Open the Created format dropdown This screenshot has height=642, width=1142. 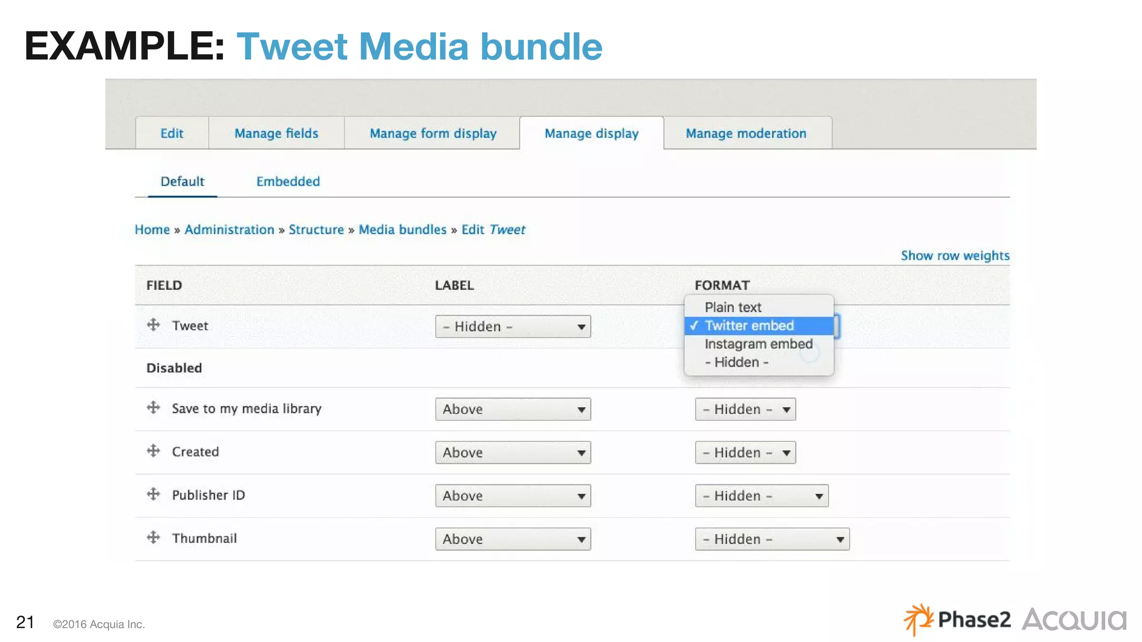click(746, 453)
